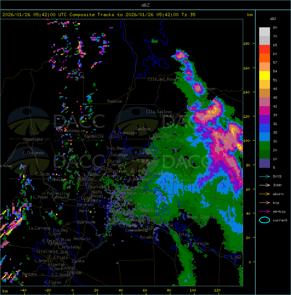
Task: Click the 'Ramblon' place label
Action: tap(115, 101)
